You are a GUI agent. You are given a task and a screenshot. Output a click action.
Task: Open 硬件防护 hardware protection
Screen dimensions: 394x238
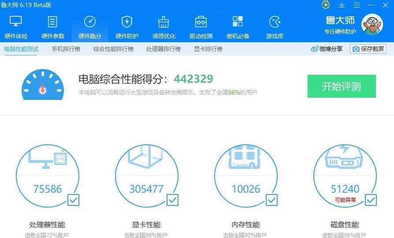click(x=127, y=27)
